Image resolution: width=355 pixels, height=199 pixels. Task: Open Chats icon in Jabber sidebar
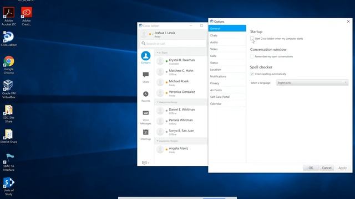[x=145, y=75]
